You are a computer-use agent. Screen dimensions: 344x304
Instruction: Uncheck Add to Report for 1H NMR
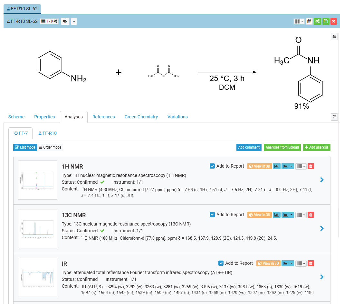(x=212, y=166)
